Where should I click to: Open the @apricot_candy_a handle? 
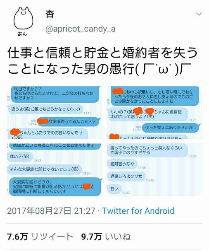click(80, 29)
